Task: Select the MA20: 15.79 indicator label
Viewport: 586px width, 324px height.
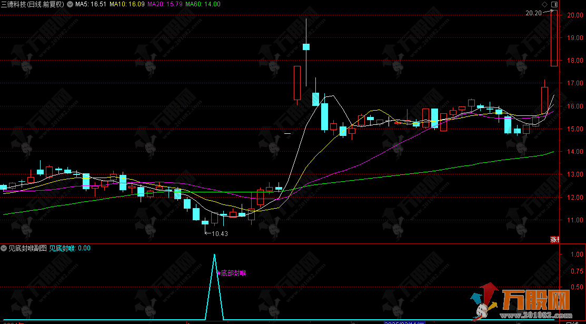Action: 165,5
